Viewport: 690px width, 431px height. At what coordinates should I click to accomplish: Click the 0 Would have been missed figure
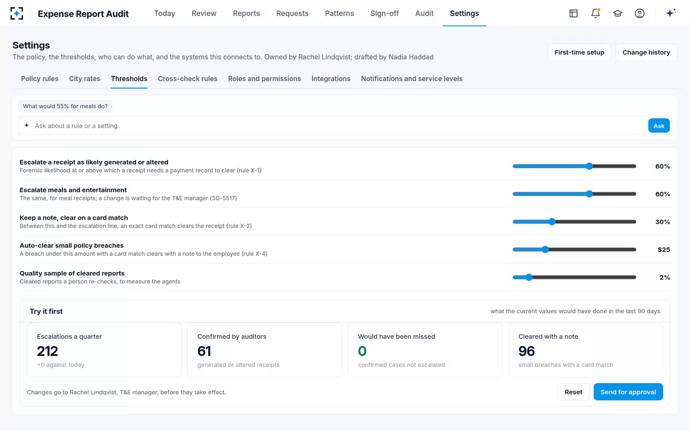(362, 351)
